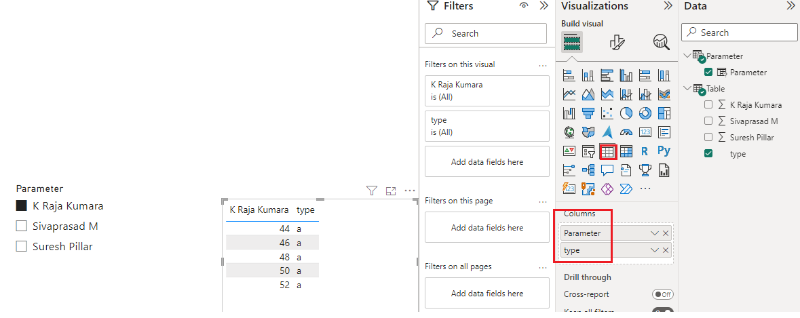This screenshot has width=800, height=318.
Task: Uncheck the Parameter field in Data pane
Action: pos(708,72)
